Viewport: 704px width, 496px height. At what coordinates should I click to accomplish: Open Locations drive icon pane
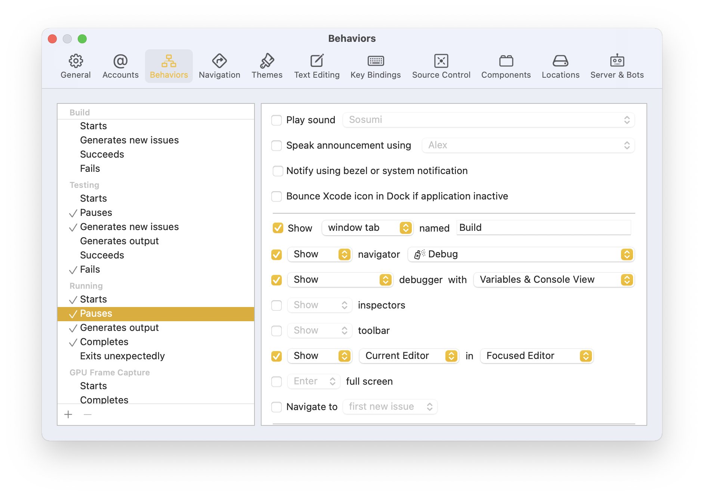point(560,61)
